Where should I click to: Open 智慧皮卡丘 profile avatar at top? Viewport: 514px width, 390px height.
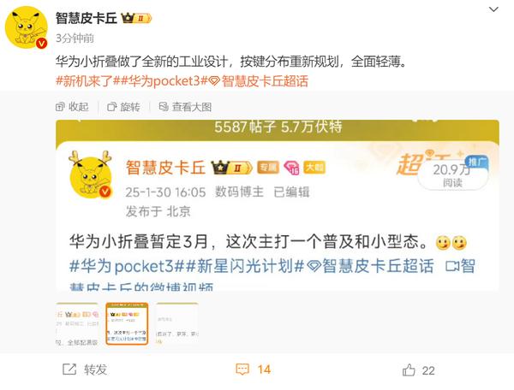[27, 27]
